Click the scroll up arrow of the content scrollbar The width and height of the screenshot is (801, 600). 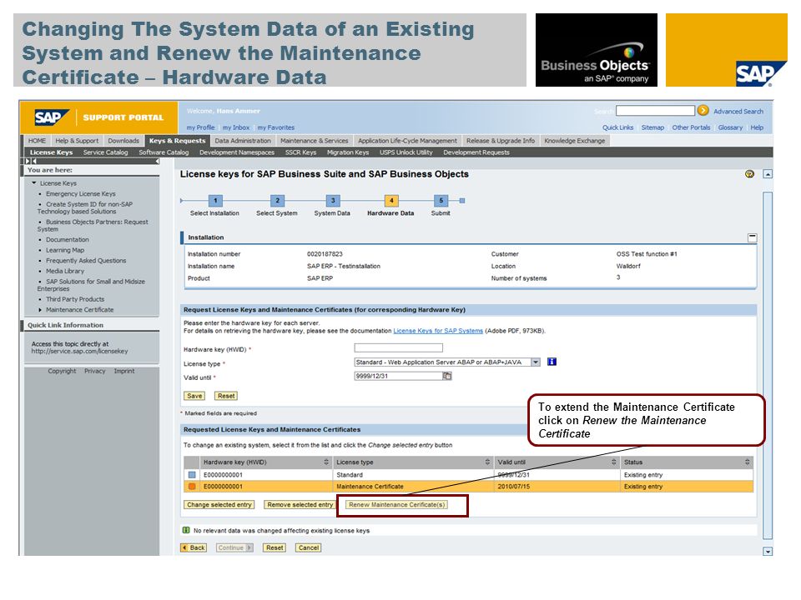(x=768, y=174)
